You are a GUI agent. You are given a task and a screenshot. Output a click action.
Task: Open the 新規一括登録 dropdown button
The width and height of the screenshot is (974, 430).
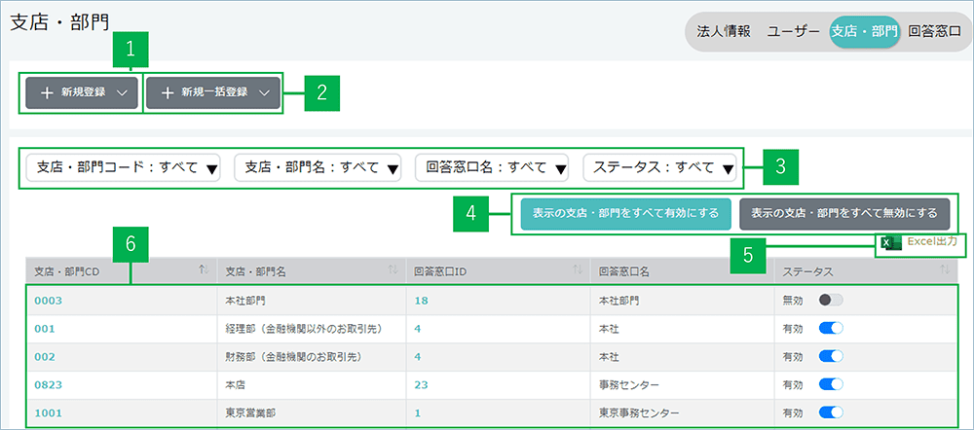(x=213, y=92)
